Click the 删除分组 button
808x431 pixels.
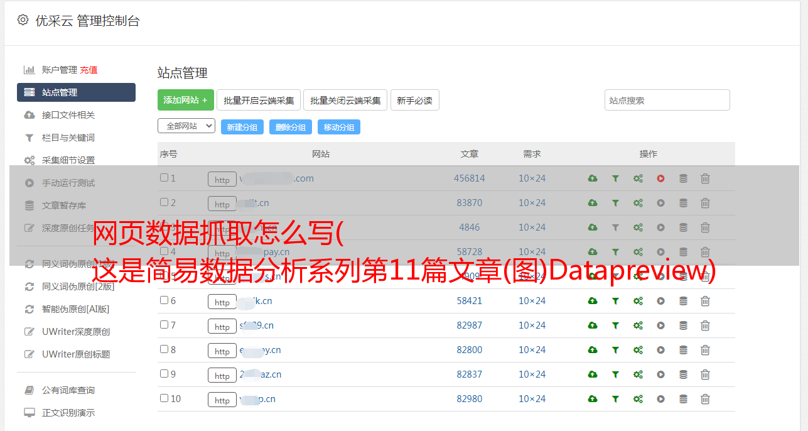(x=291, y=127)
